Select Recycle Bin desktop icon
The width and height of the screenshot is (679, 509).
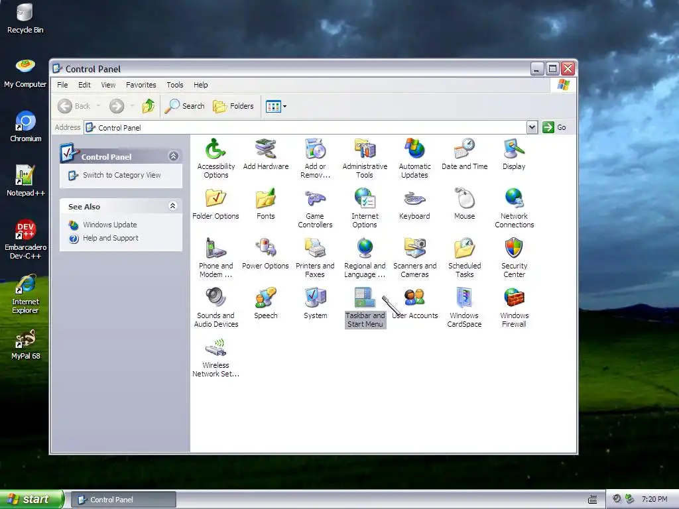click(x=25, y=18)
